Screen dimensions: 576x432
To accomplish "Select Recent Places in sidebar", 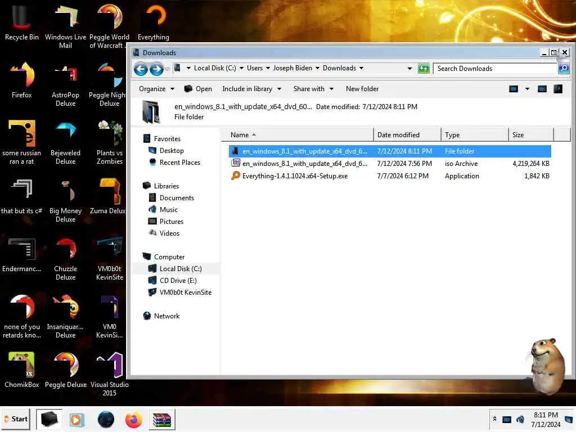I will coord(175,163).
